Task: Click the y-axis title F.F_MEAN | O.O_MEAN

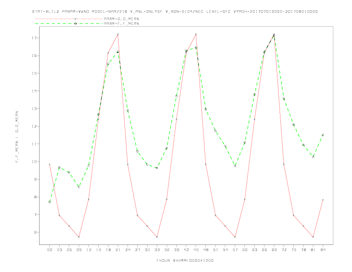Action: click(17, 137)
